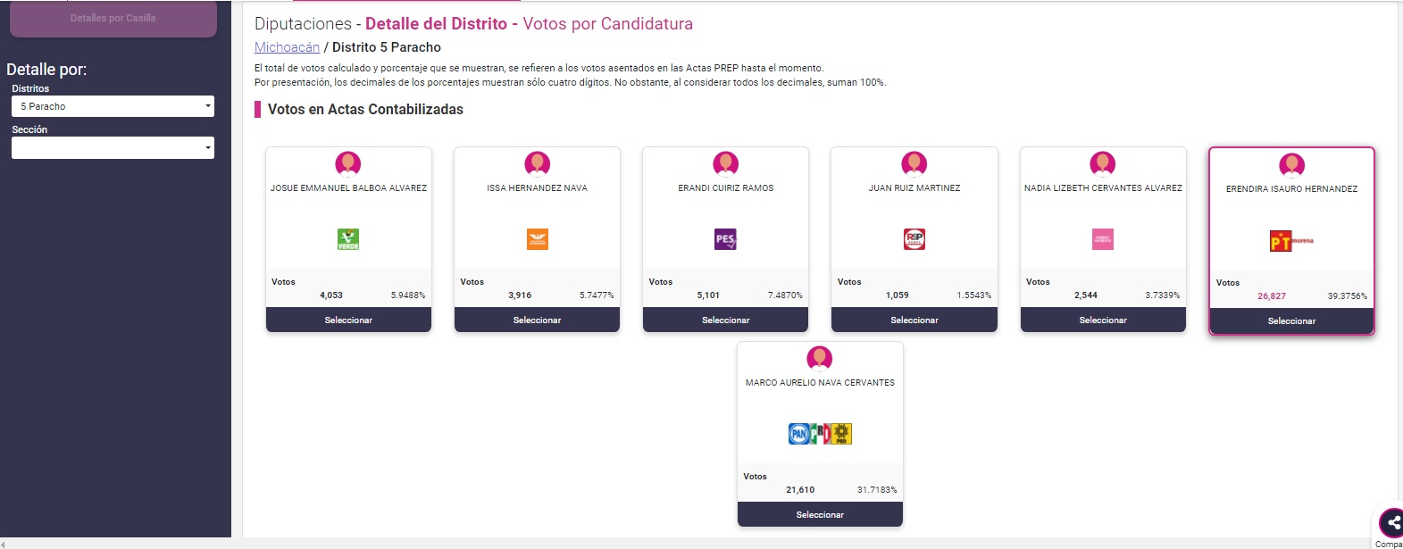Open the empty Sección dropdown
Viewport: 1403px width, 549px height.
(x=113, y=147)
